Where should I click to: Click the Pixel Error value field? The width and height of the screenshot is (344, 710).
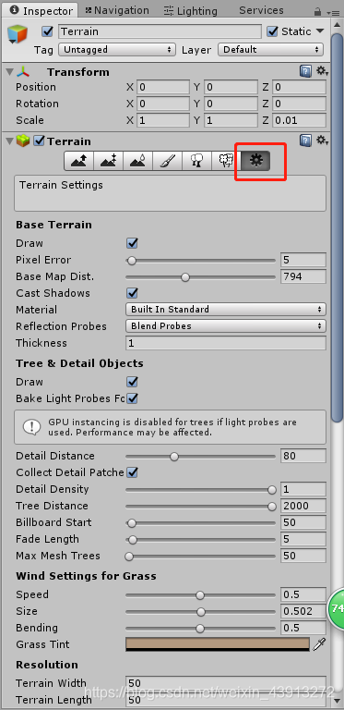pyautogui.click(x=302, y=260)
